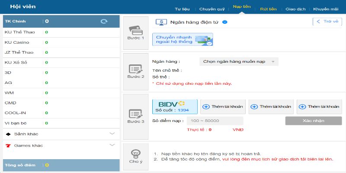Viewport: 346px width, 173px height.
Task: Focus the Số điểm nạp input field
Action: click(215, 121)
